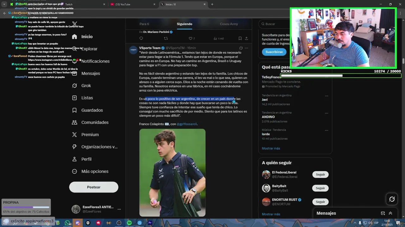Image resolution: width=405 pixels, height=227 pixels.
Task: Click Mostrar más under A quién seguir
Action: [x=271, y=214]
